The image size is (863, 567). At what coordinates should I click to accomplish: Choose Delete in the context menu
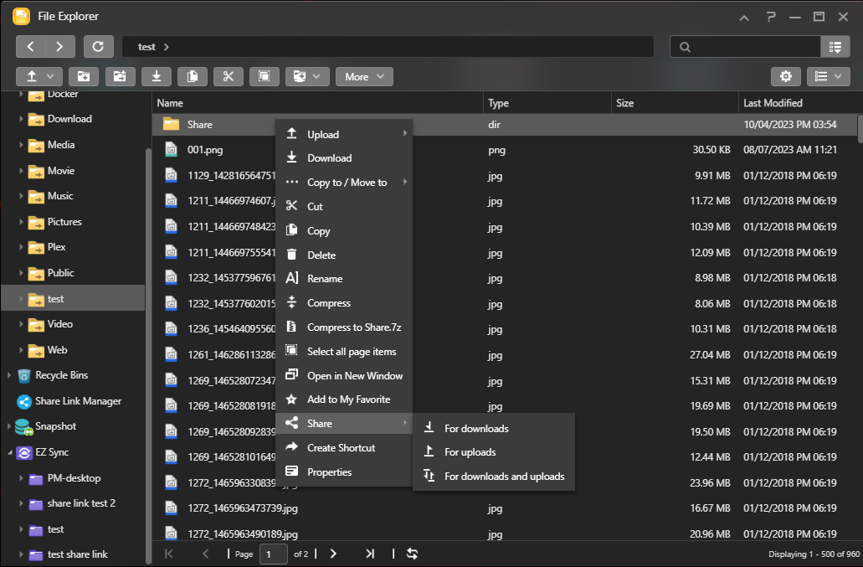(344, 255)
